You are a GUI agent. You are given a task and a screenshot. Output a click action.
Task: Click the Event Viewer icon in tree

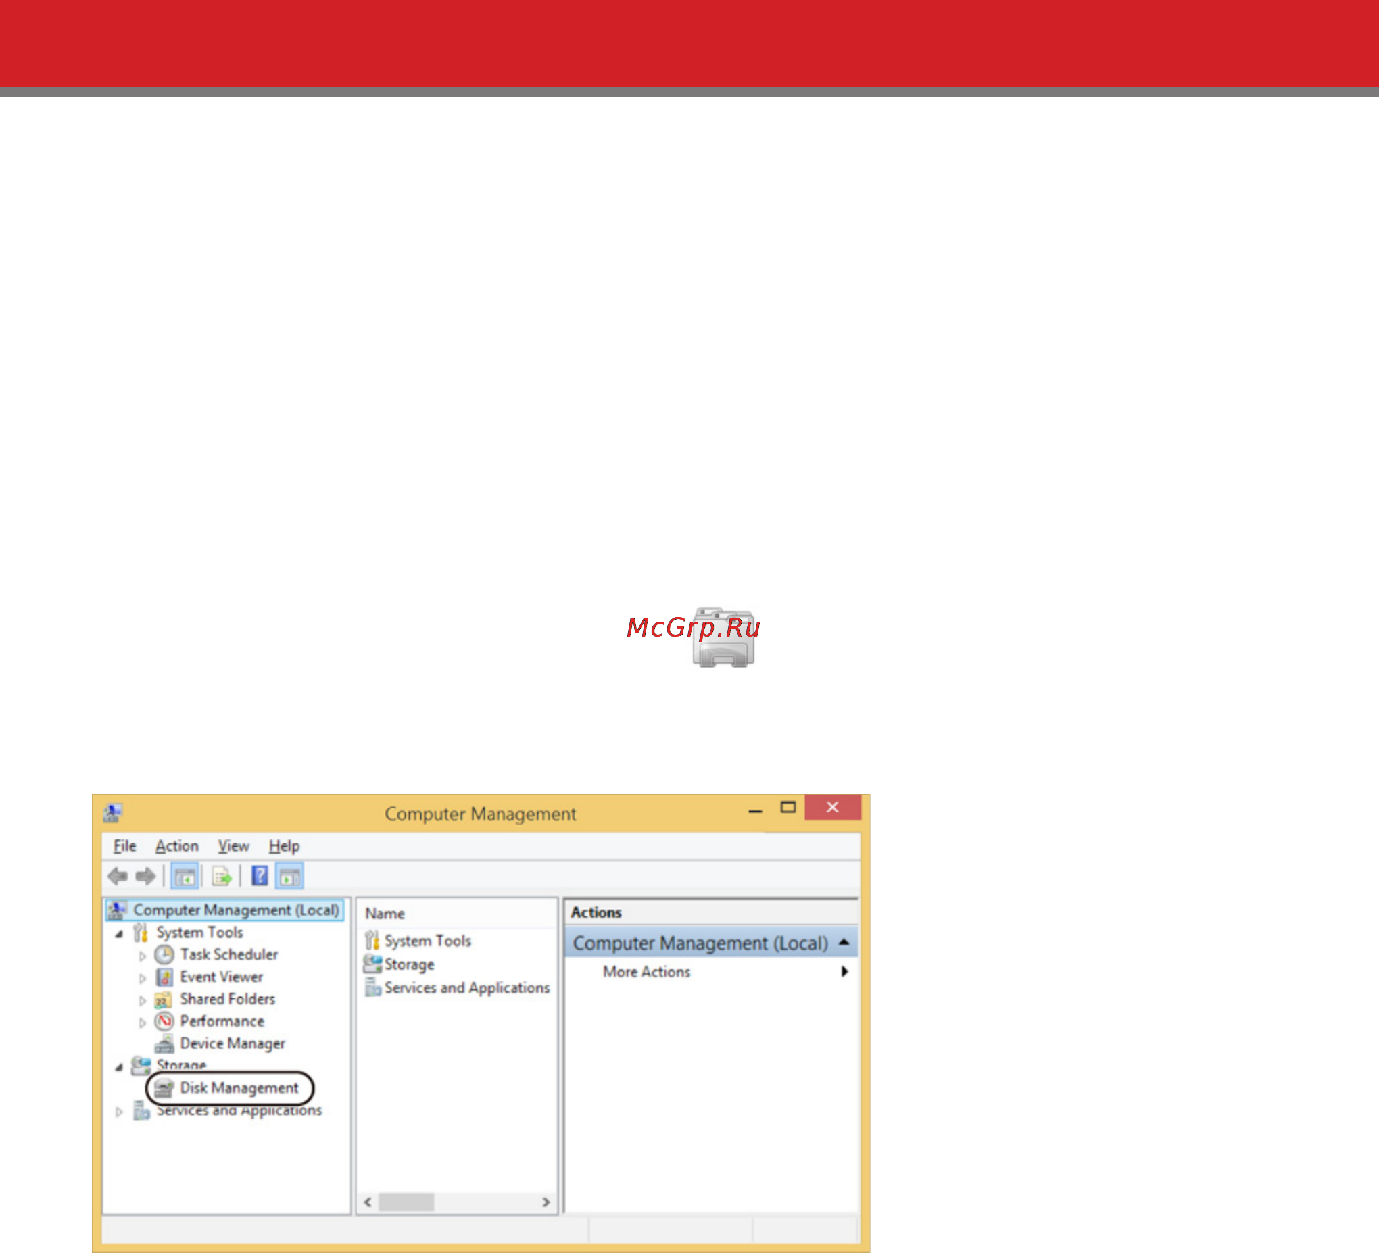click(x=164, y=977)
